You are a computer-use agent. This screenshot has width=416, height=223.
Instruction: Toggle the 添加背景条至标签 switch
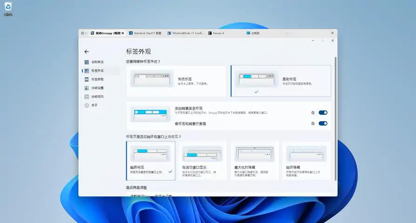[x=323, y=112]
